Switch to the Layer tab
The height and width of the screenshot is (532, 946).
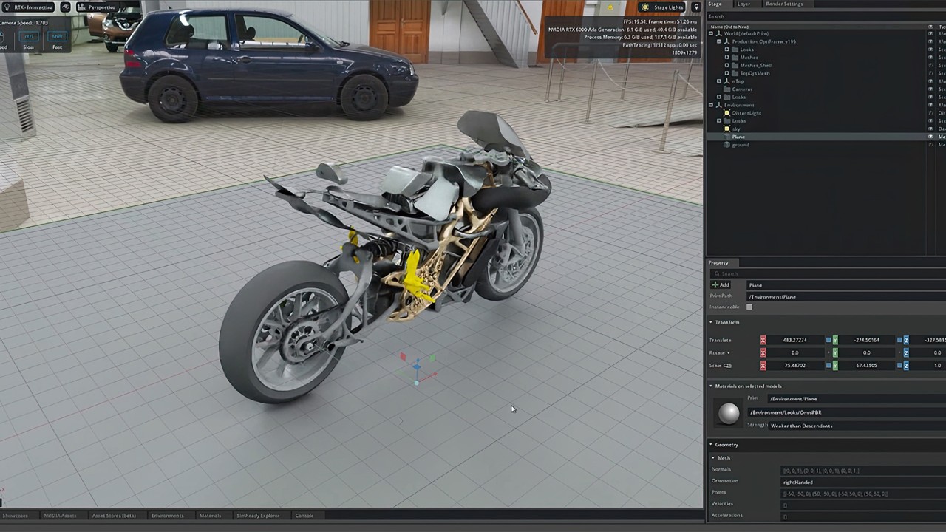(743, 4)
